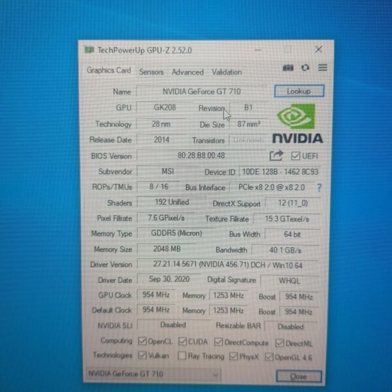The width and height of the screenshot is (392, 392).
Task: Click the screenshot camera icon
Action: (x=288, y=67)
